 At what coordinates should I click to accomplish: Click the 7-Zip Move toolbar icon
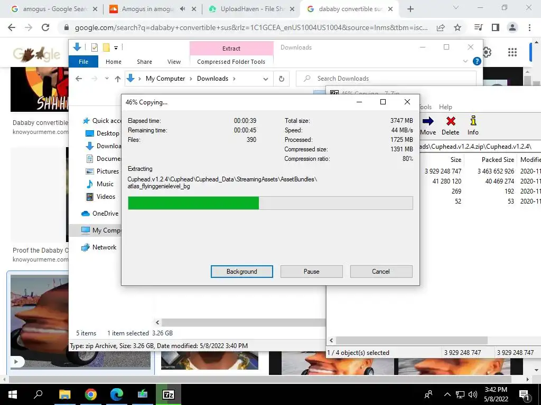click(x=428, y=121)
